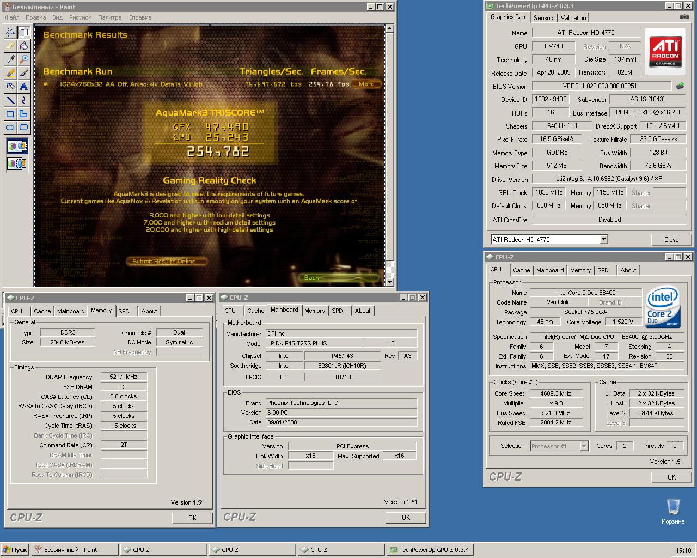
Task: Open the Файл menu in Paint
Action: click(x=12, y=17)
